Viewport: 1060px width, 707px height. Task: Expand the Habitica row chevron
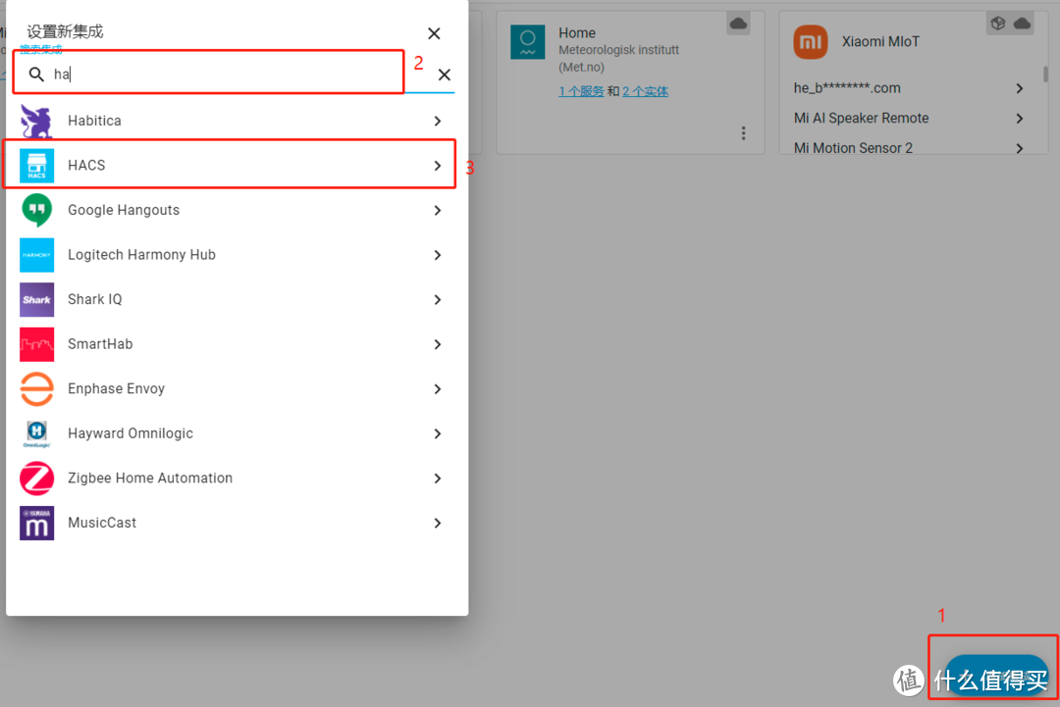click(438, 121)
